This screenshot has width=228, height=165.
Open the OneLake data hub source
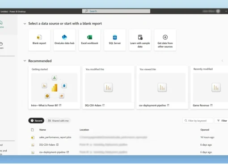(64, 40)
